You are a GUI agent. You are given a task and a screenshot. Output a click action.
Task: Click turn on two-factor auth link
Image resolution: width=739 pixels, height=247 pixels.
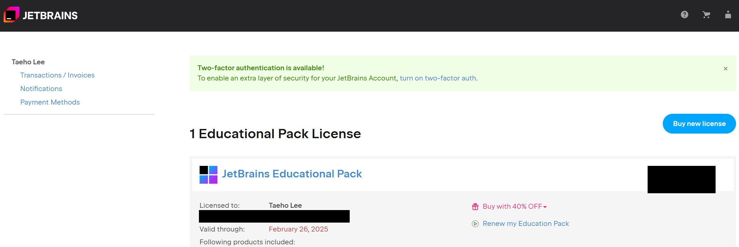coord(438,78)
